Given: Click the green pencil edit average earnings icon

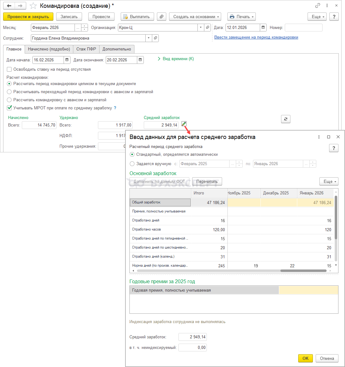Looking at the screenshot, I should point(184,124).
